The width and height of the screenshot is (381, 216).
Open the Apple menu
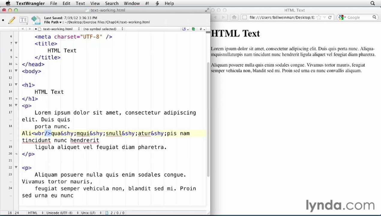point(8,3)
